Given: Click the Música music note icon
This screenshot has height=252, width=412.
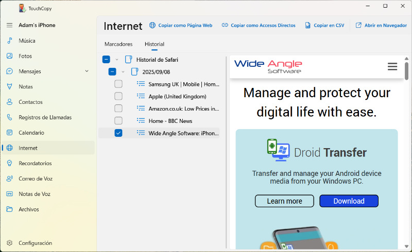Looking at the screenshot, I should 9,41.
